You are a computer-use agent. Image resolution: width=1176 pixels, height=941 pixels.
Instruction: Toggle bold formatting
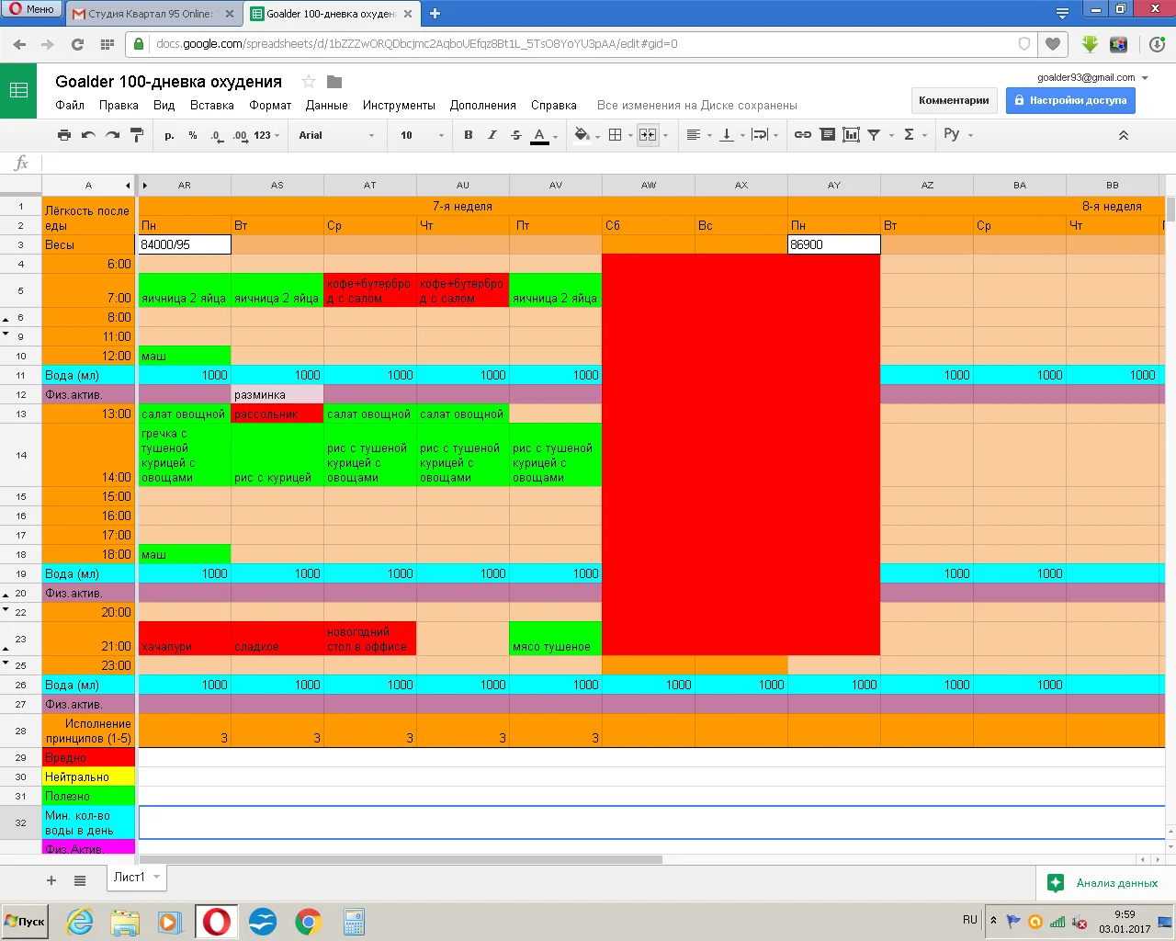point(469,135)
